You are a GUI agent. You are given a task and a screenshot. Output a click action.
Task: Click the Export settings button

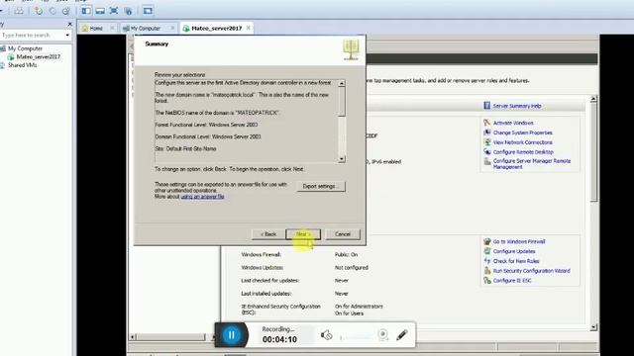(x=321, y=186)
